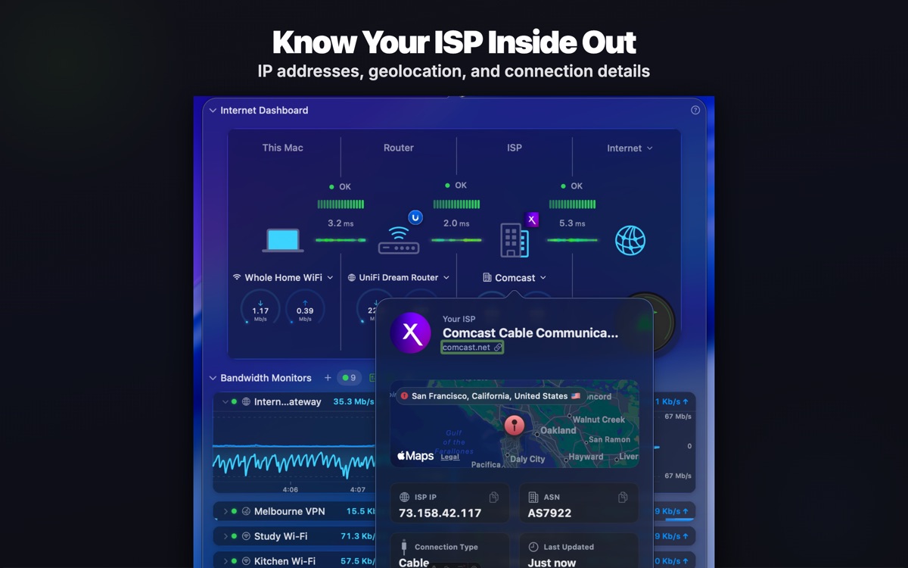Click the Comcast Cable Communica... ISP name

(x=530, y=333)
